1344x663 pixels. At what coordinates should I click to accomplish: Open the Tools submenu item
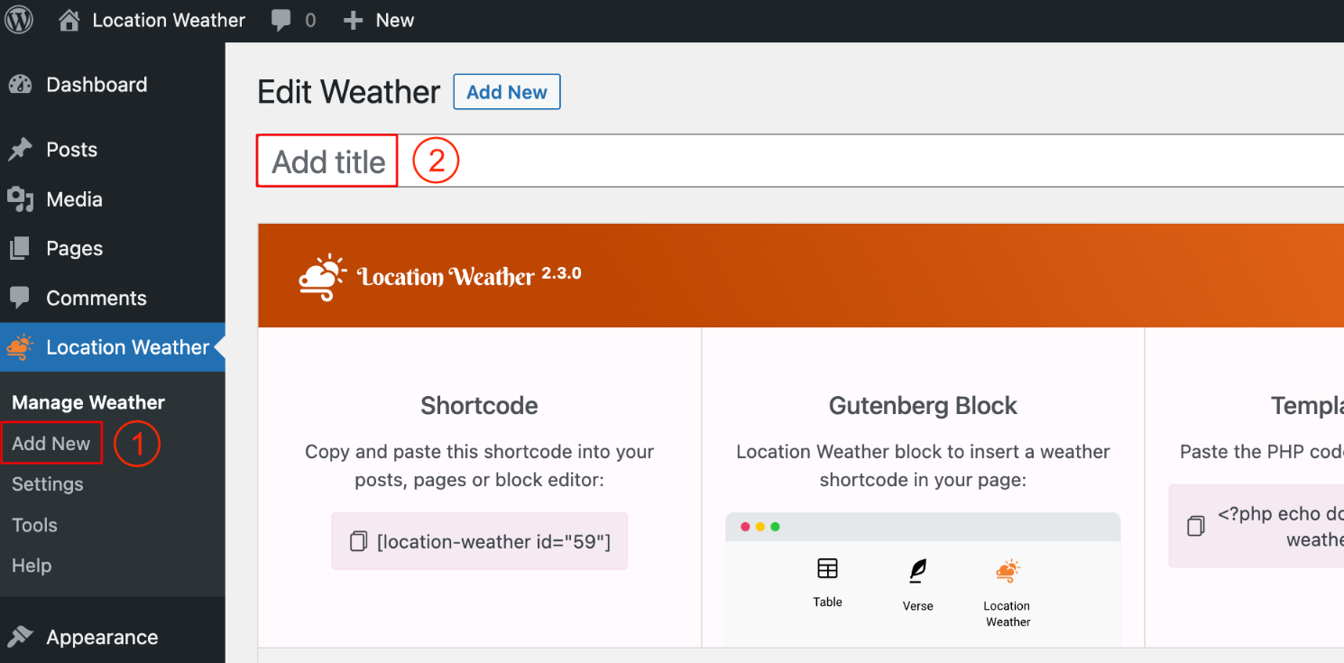[x=34, y=525]
